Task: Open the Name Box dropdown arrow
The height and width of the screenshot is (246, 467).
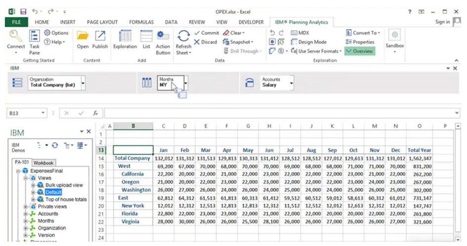Action: tap(43, 113)
